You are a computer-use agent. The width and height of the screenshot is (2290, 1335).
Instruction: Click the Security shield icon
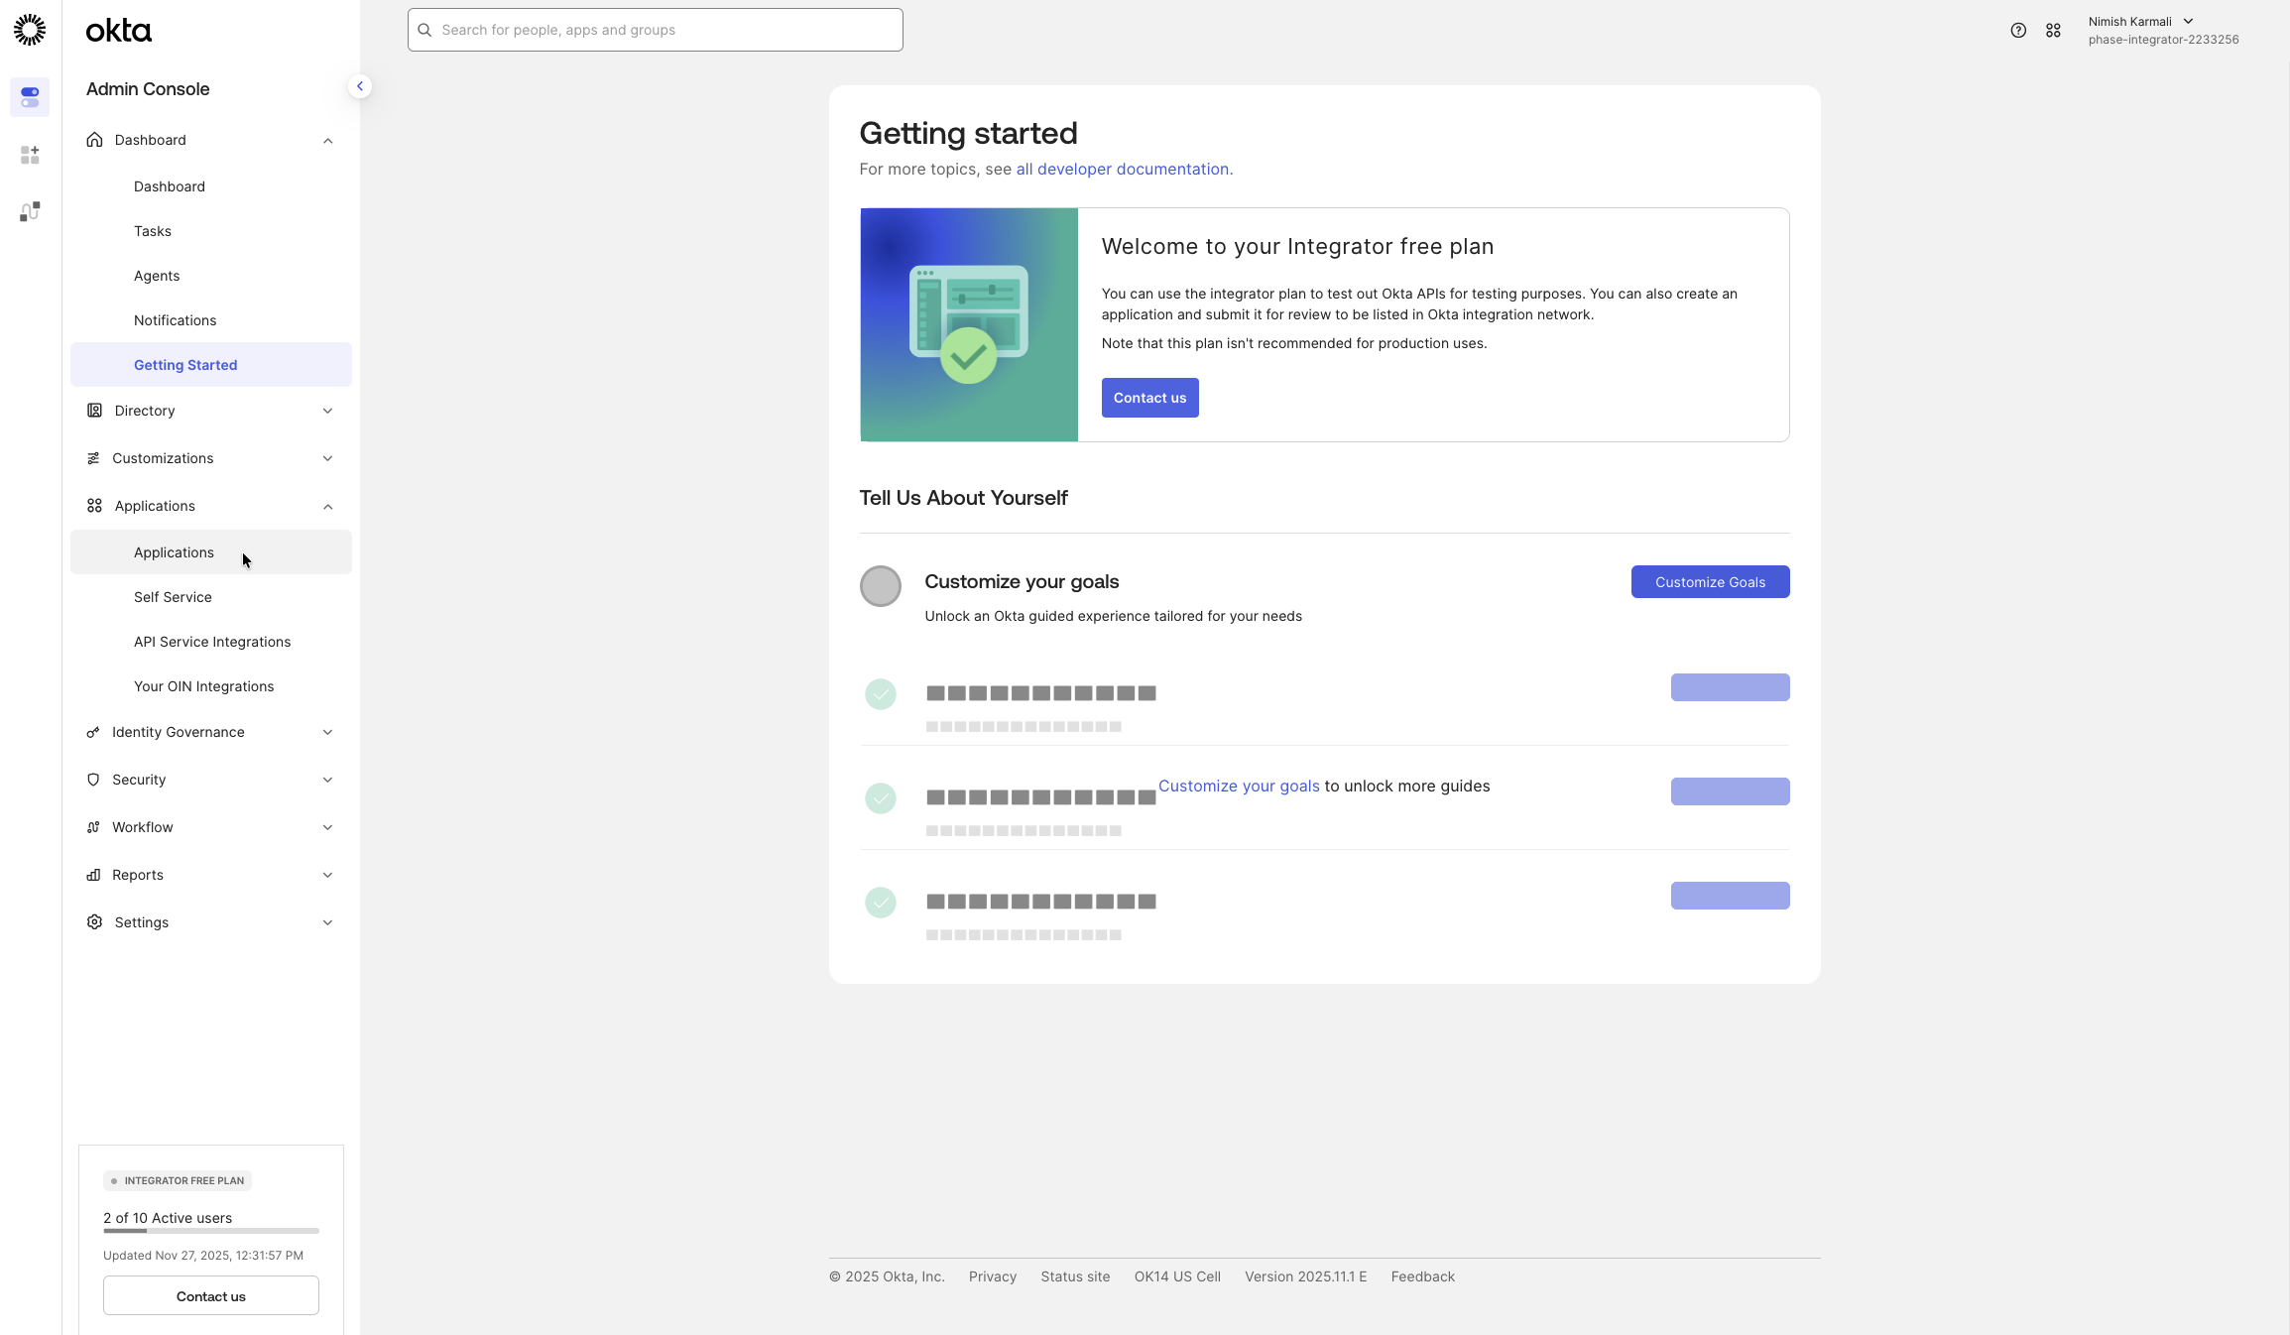click(x=93, y=780)
